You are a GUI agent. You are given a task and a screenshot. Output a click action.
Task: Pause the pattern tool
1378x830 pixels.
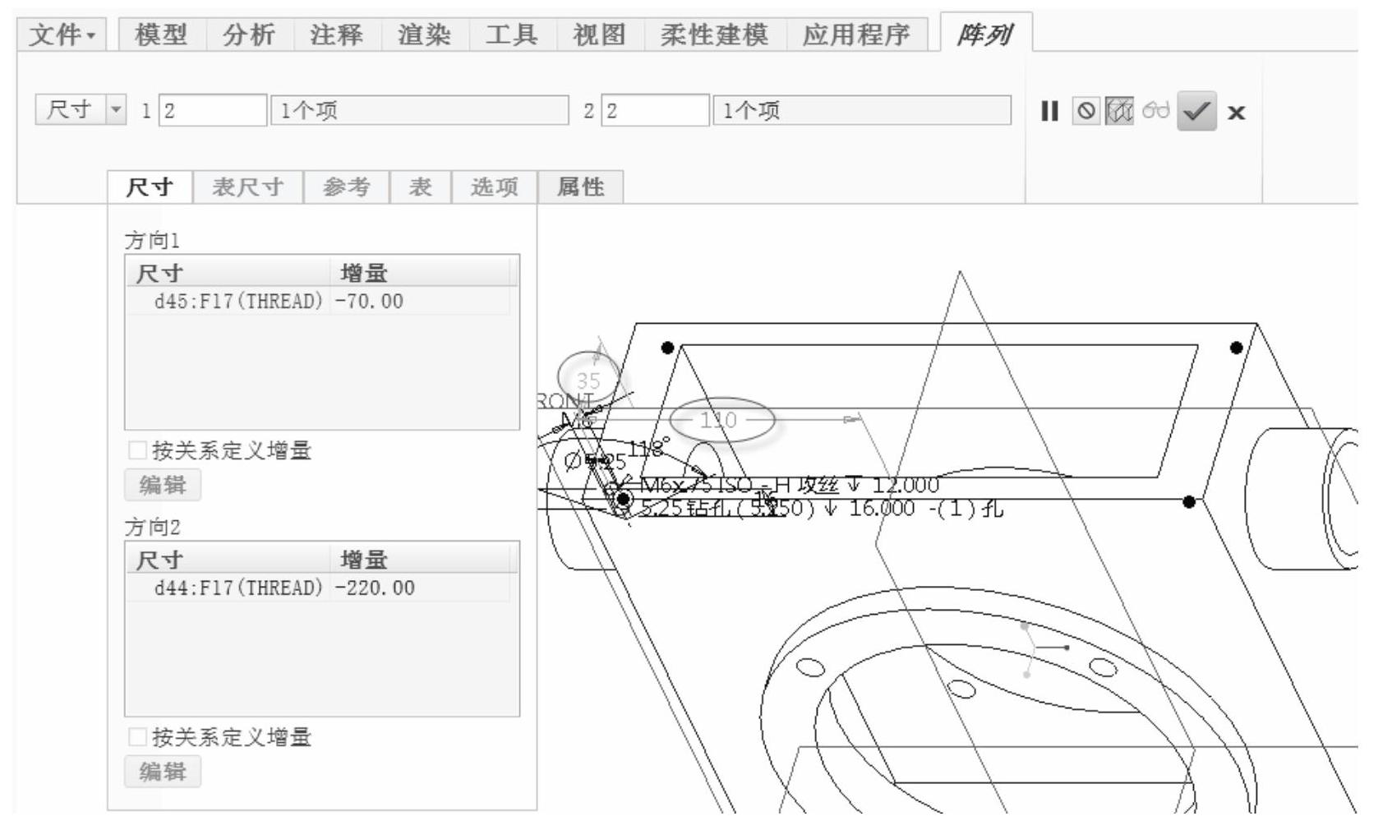pyautogui.click(x=1049, y=111)
